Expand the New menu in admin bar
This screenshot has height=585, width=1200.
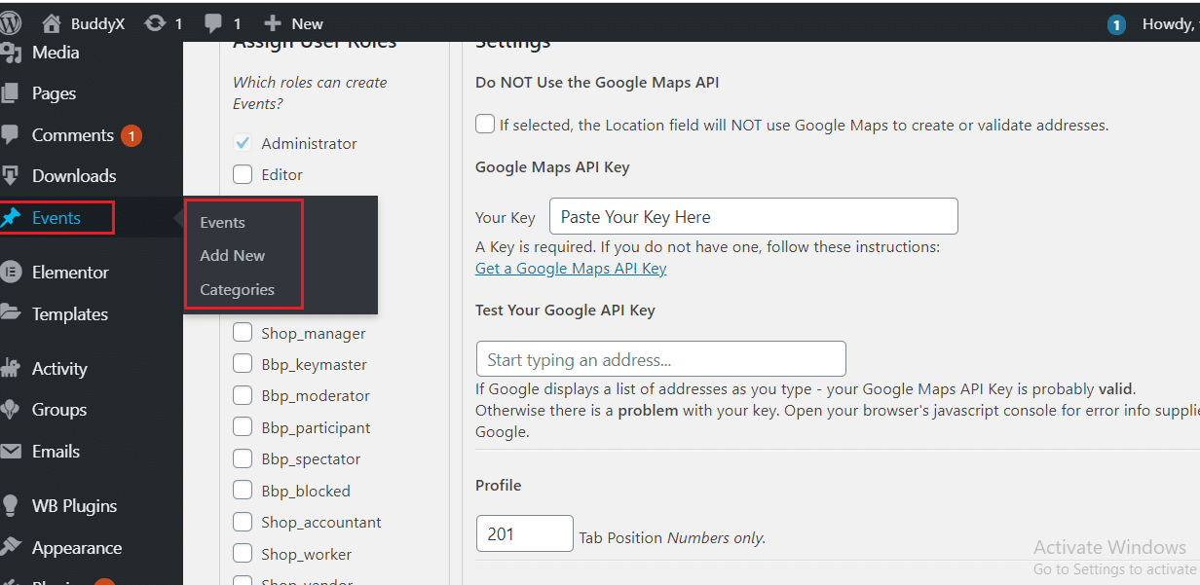pos(291,21)
